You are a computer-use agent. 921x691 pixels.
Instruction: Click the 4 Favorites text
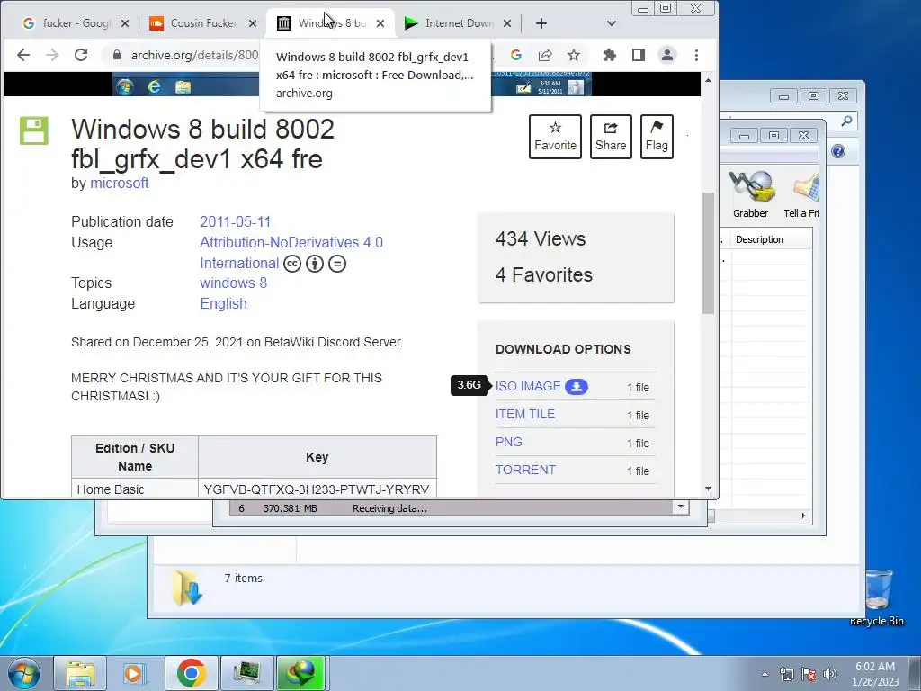point(544,275)
